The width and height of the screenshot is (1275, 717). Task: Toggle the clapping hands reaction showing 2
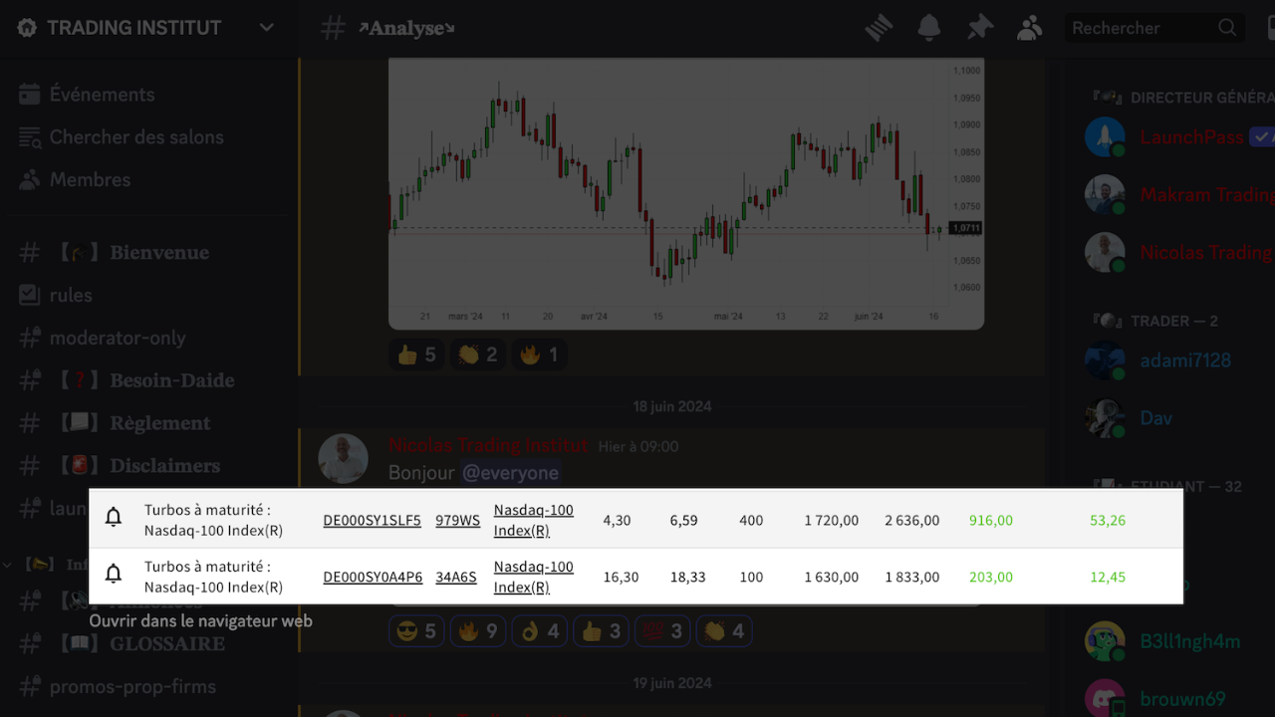tap(477, 355)
